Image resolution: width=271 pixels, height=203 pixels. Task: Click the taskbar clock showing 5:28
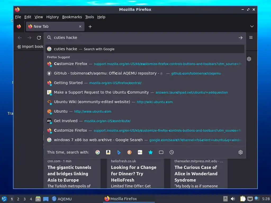(266, 199)
